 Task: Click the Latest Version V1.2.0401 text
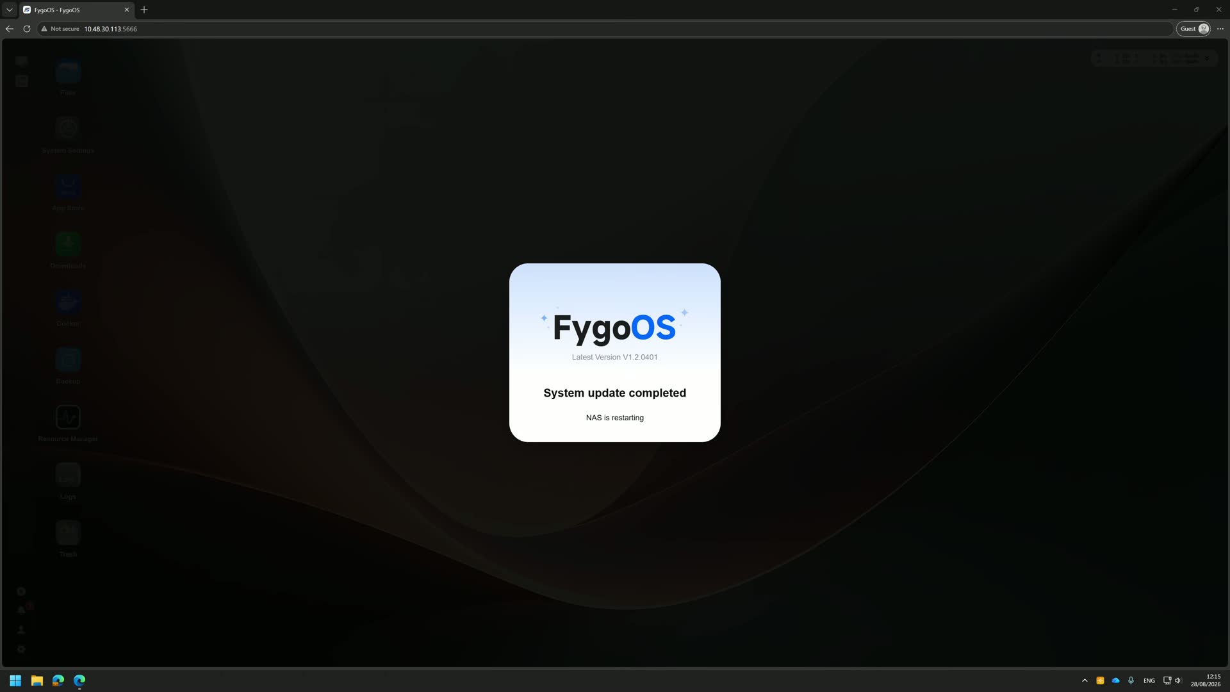[614, 358]
